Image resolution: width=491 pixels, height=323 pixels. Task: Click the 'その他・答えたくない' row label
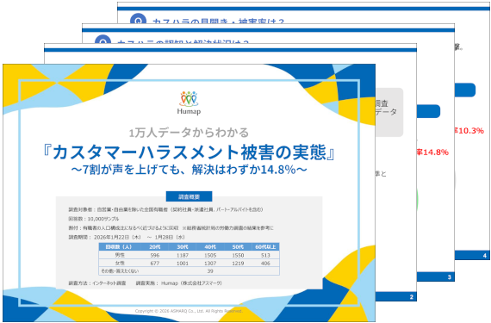click(x=120, y=271)
